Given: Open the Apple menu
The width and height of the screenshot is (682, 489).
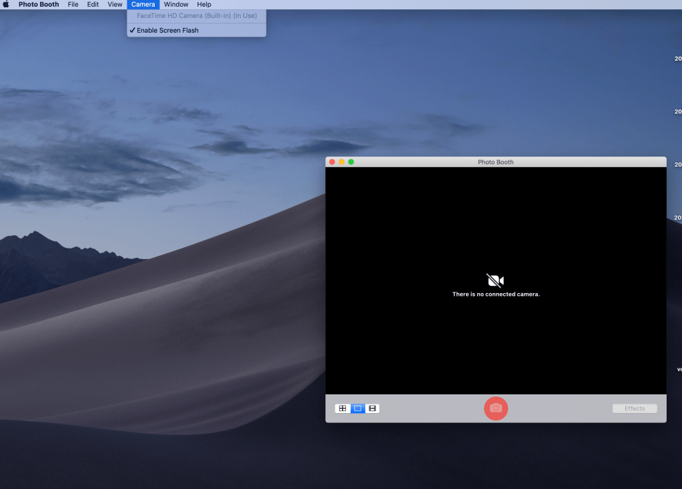Looking at the screenshot, I should tap(7, 5).
